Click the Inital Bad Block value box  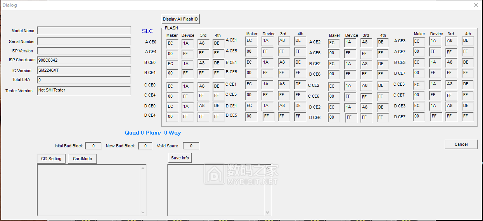pyautogui.click(x=93, y=146)
